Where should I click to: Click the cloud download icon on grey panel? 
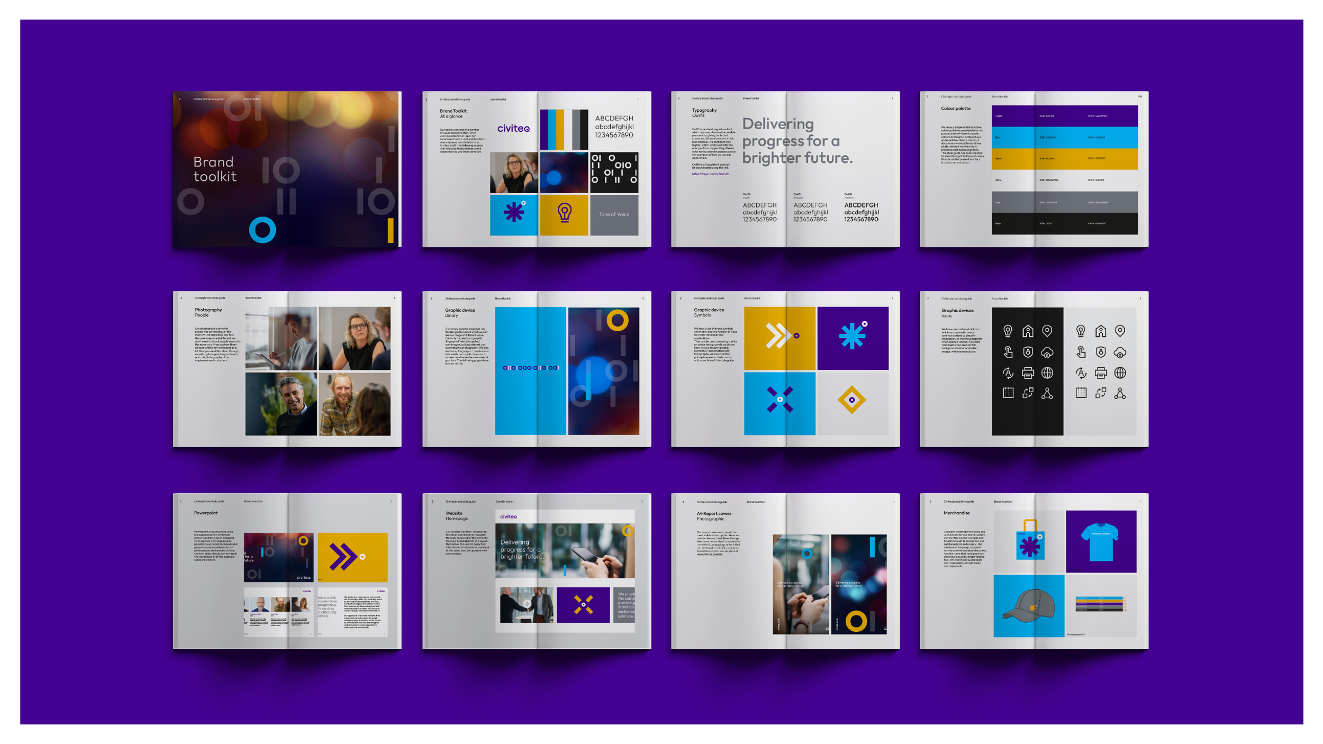[1120, 352]
